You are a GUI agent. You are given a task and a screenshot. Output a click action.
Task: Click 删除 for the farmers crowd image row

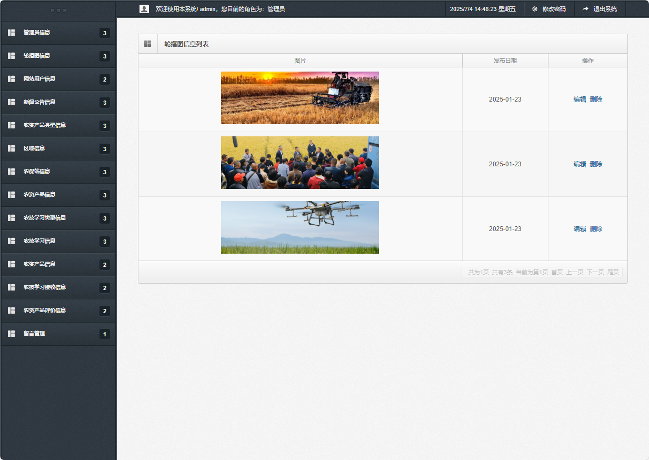pos(596,164)
